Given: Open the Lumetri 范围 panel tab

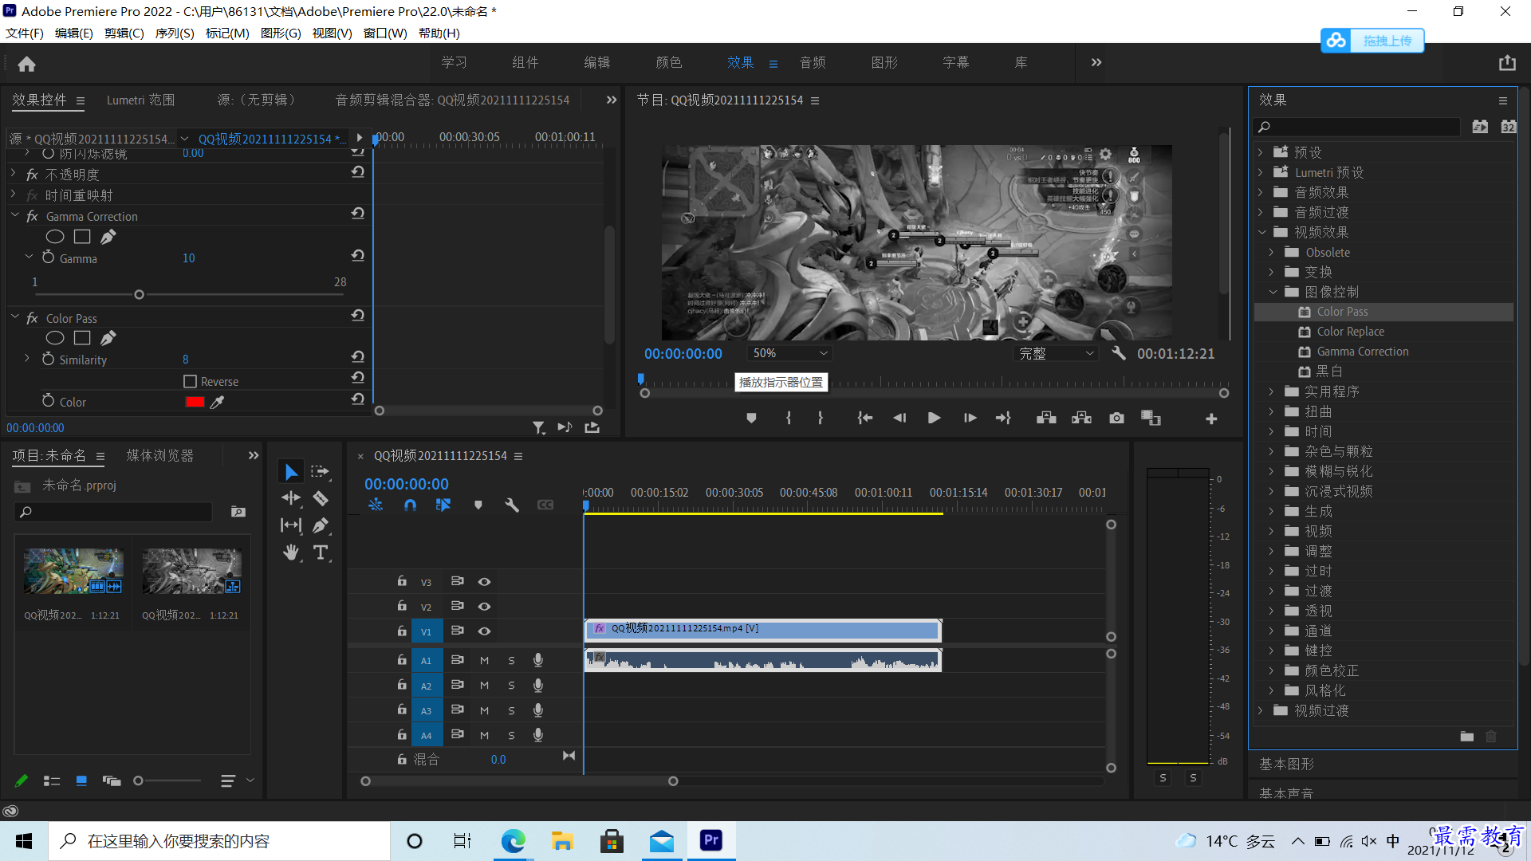Looking at the screenshot, I should coord(140,100).
